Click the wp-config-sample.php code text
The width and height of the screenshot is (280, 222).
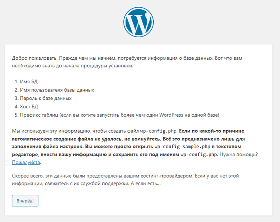pyautogui.click(x=182, y=147)
